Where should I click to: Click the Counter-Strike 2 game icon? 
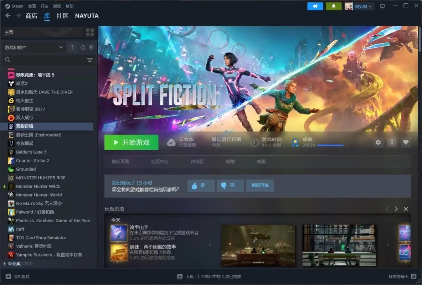pyautogui.click(x=11, y=161)
